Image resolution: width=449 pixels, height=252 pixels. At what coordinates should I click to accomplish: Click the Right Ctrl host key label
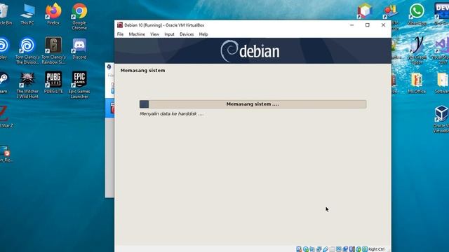[377, 249]
